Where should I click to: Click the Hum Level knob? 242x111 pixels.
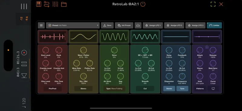pos(46,50)
